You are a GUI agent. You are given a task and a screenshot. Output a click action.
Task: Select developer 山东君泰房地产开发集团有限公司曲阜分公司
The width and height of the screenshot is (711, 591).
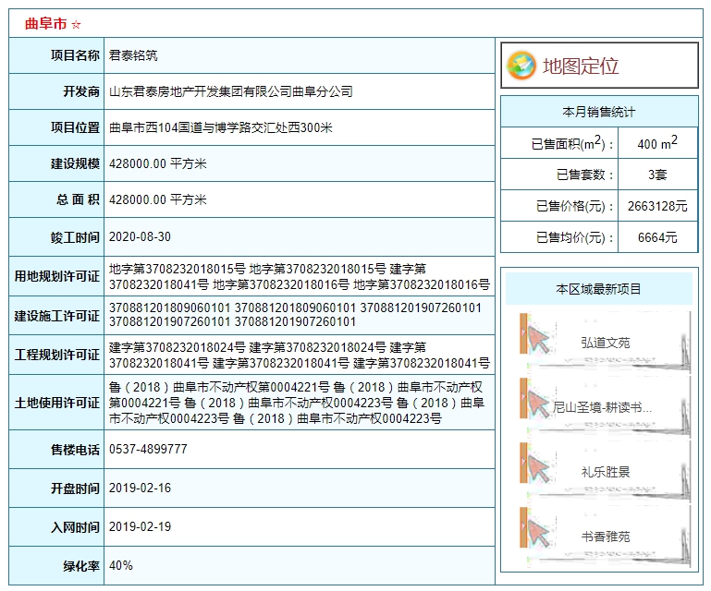click(x=231, y=91)
